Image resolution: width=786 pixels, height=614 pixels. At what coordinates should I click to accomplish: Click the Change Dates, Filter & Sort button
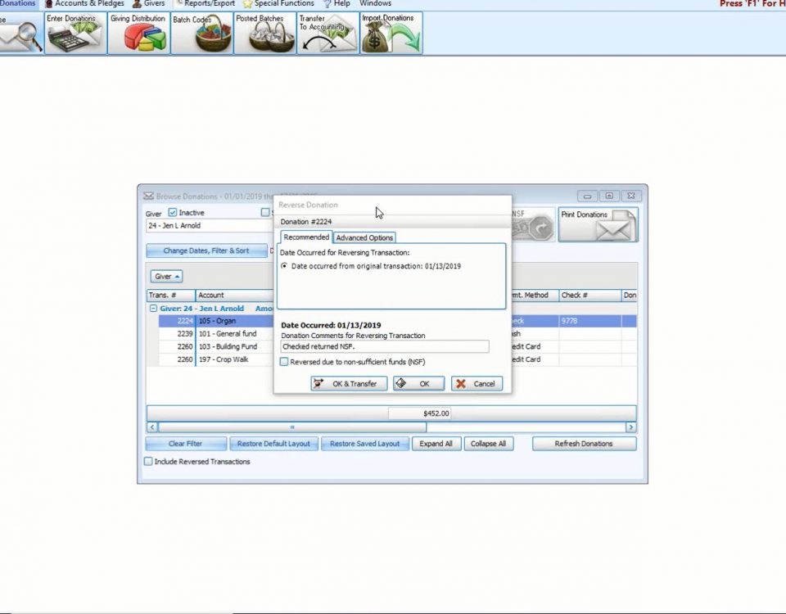pyautogui.click(x=206, y=251)
